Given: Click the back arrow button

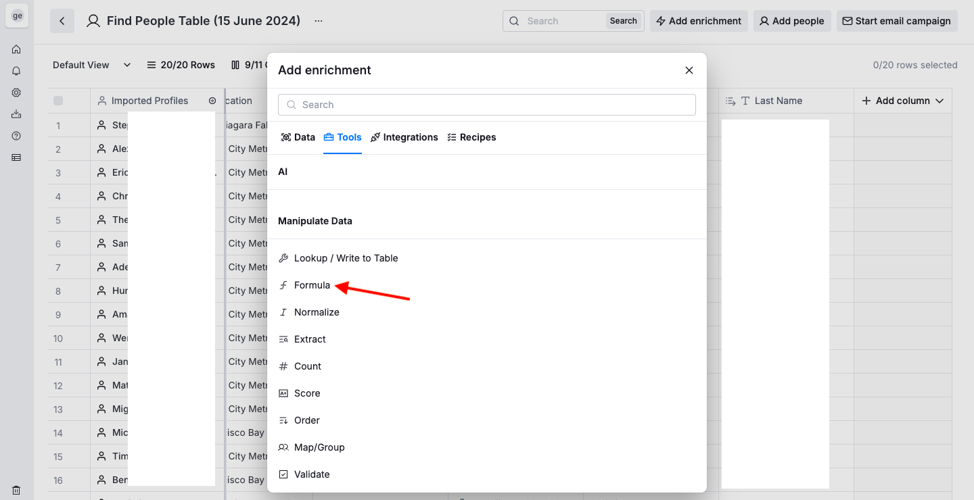Looking at the screenshot, I should (62, 21).
